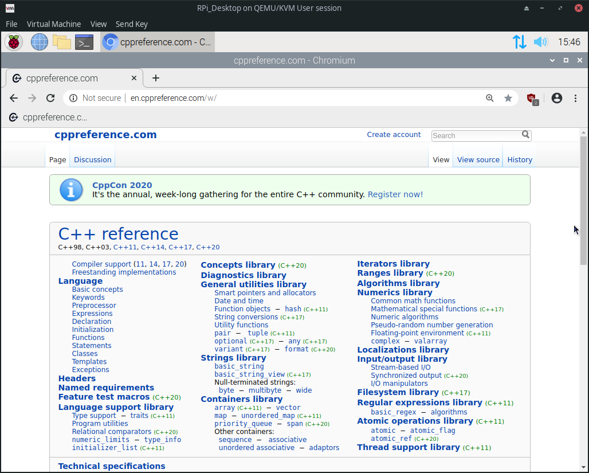Open the Filesystem library link

[398, 392]
